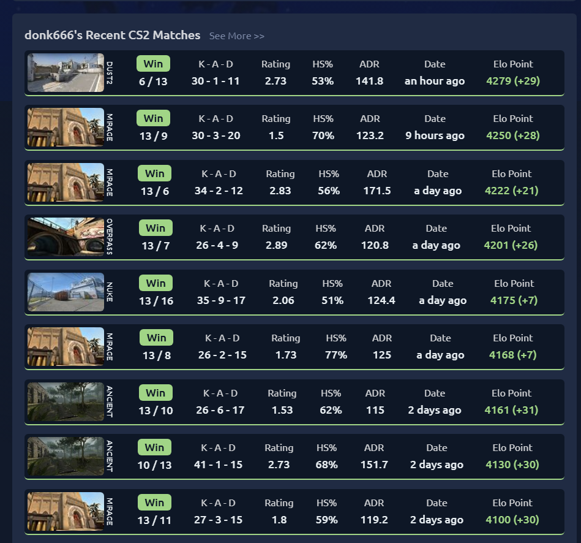This screenshot has height=543, width=581.
Task: Select the K-A-D value 41 - 1 - 15
Action: [218, 465]
